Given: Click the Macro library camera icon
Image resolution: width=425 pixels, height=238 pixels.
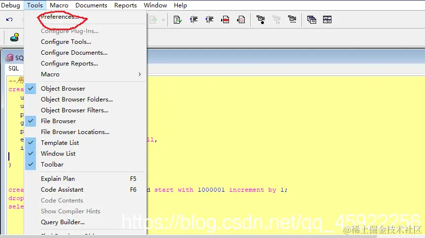Looking at the screenshot, I should [292, 19].
